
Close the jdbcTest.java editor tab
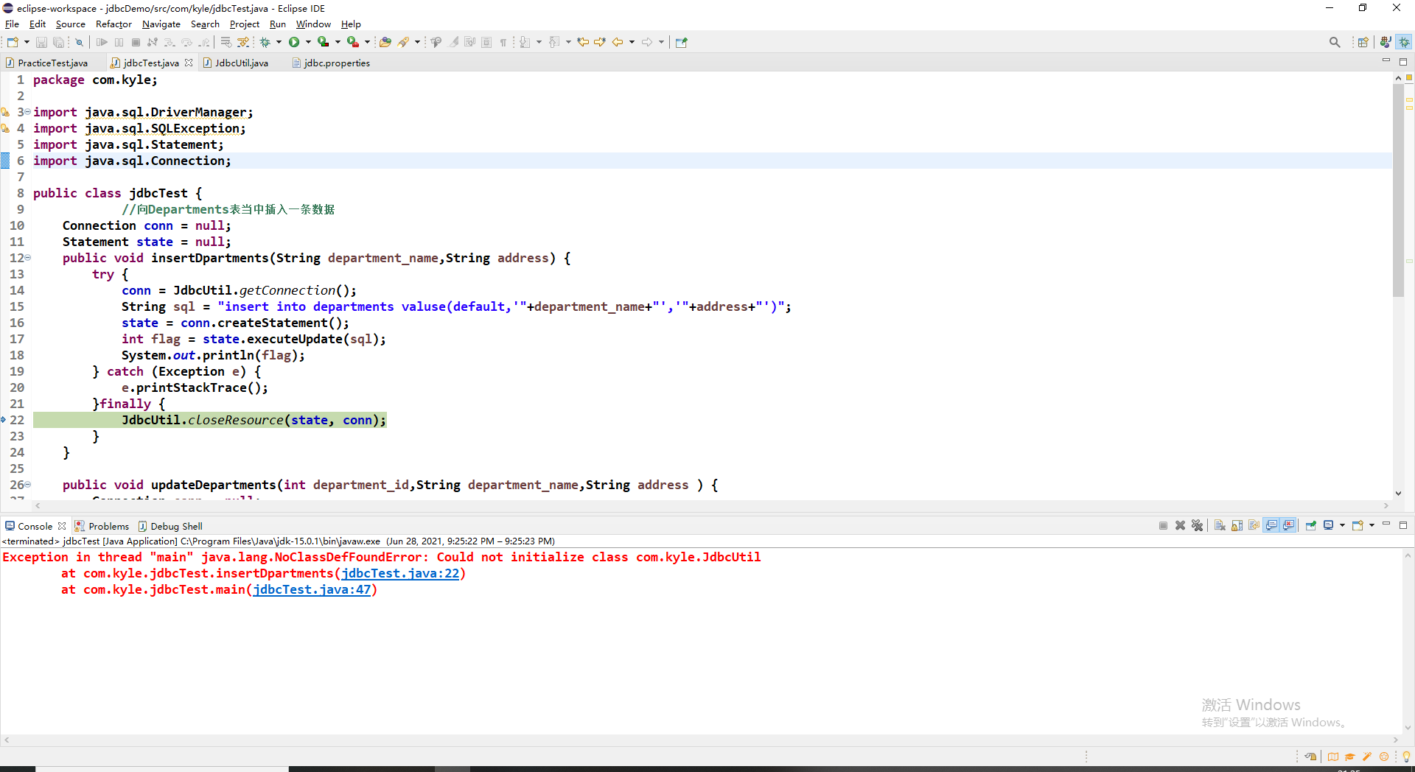pos(189,63)
